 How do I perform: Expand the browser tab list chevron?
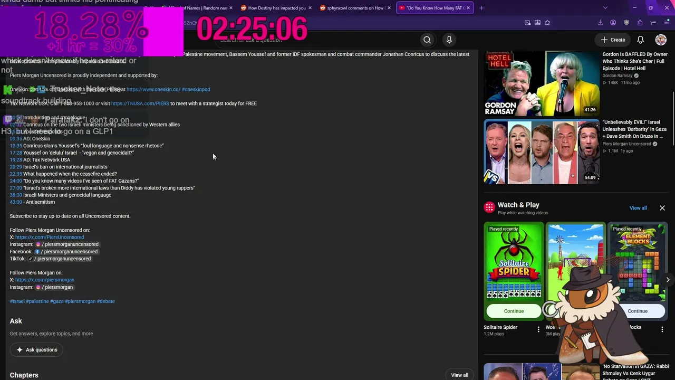(x=605, y=8)
